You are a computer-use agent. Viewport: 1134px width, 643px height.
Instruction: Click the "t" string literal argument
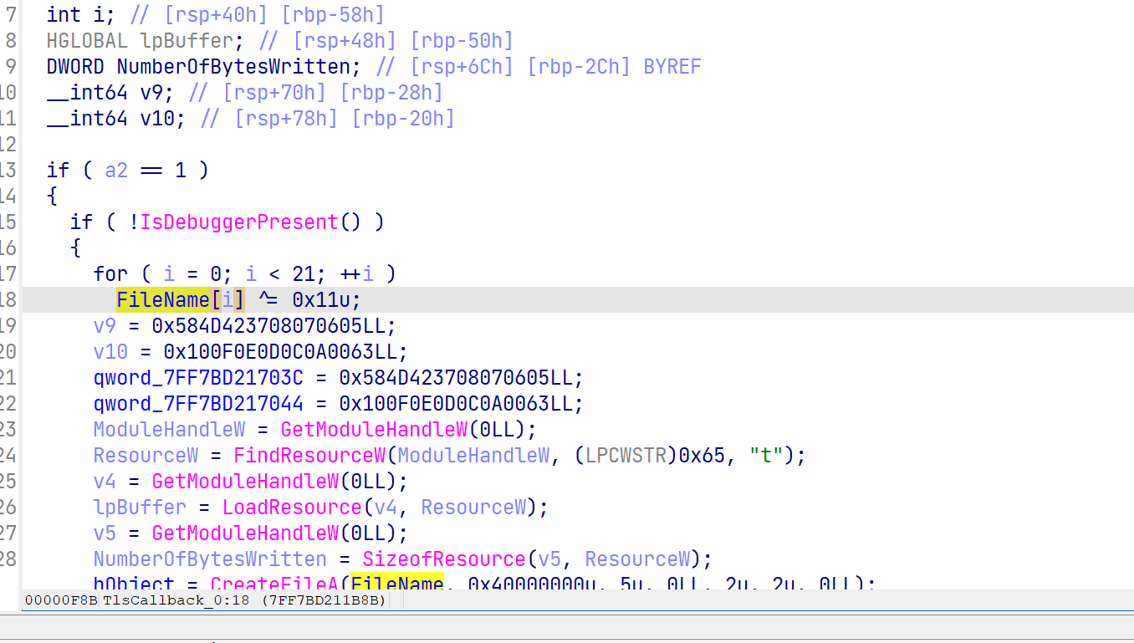[x=765, y=456]
